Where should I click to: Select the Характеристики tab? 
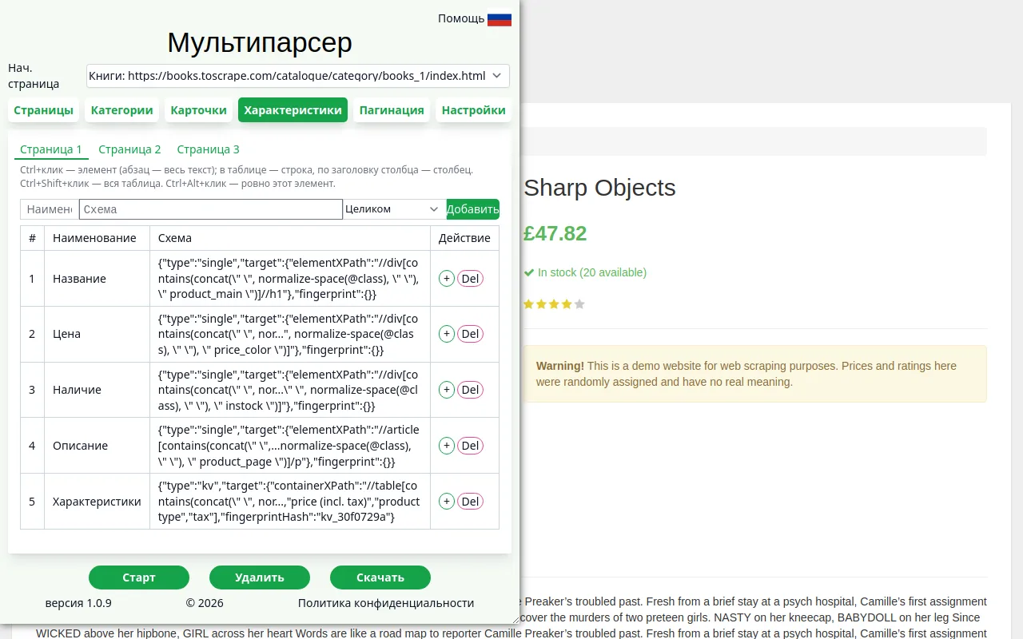click(x=293, y=110)
